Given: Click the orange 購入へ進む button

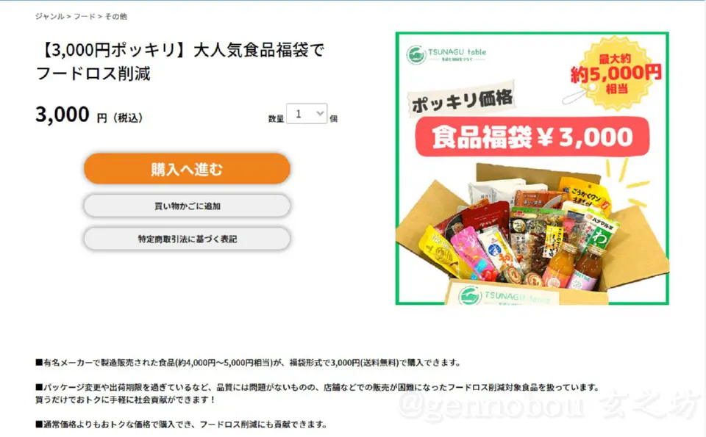Looking at the screenshot, I should click(187, 169).
